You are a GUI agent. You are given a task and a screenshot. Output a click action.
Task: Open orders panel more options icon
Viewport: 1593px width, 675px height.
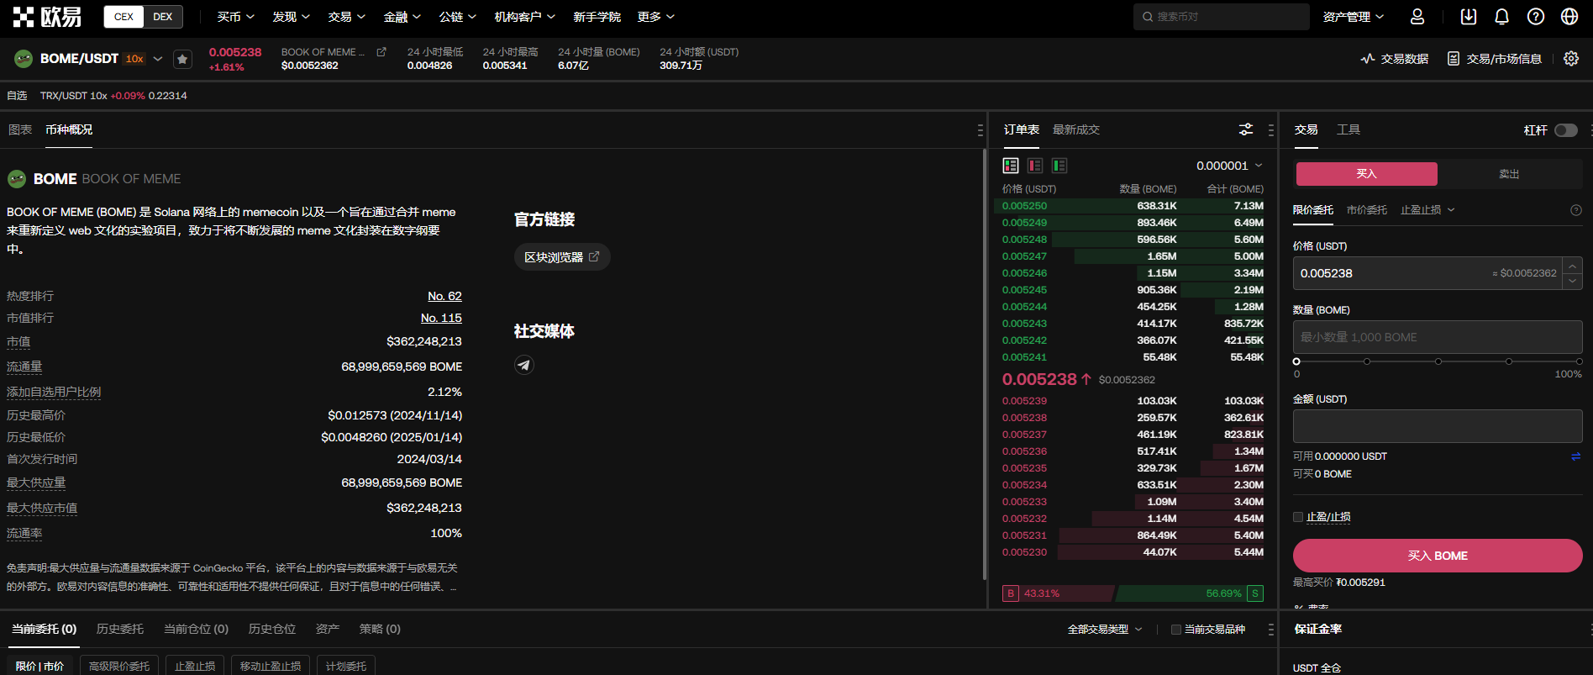click(1270, 630)
